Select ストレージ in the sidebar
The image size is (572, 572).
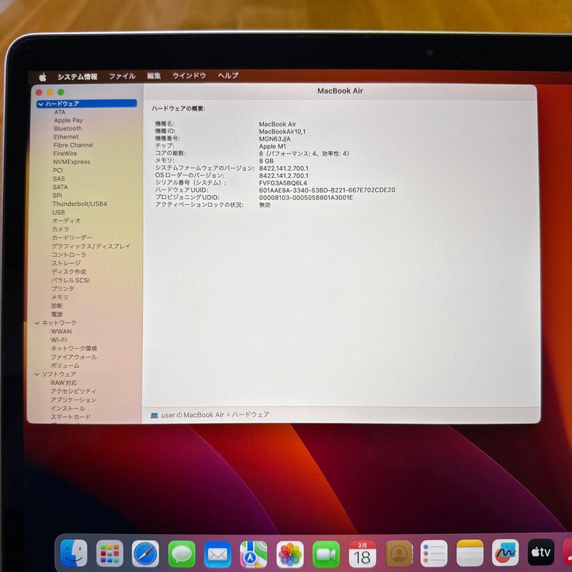pyautogui.click(x=66, y=263)
